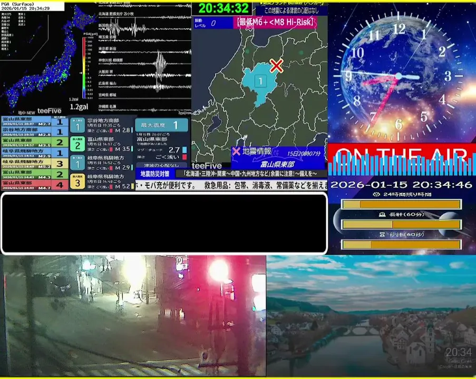Click the center hub of the analog clock
The image size is (476, 379).
point(399,76)
